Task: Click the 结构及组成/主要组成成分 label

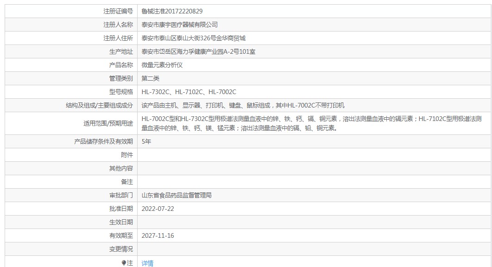Action: (x=100, y=106)
